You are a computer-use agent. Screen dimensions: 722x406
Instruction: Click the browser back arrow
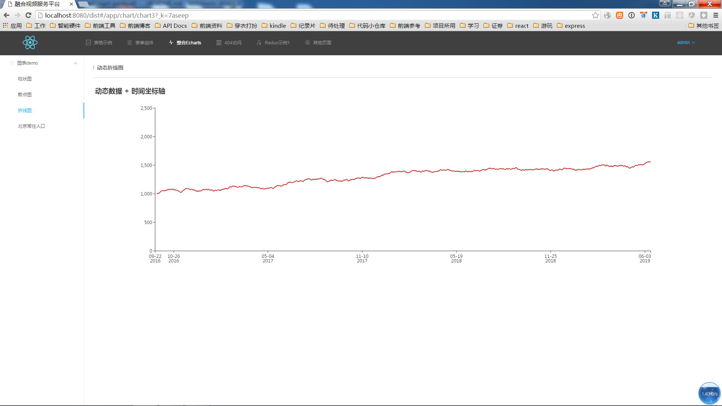click(x=6, y=15)
